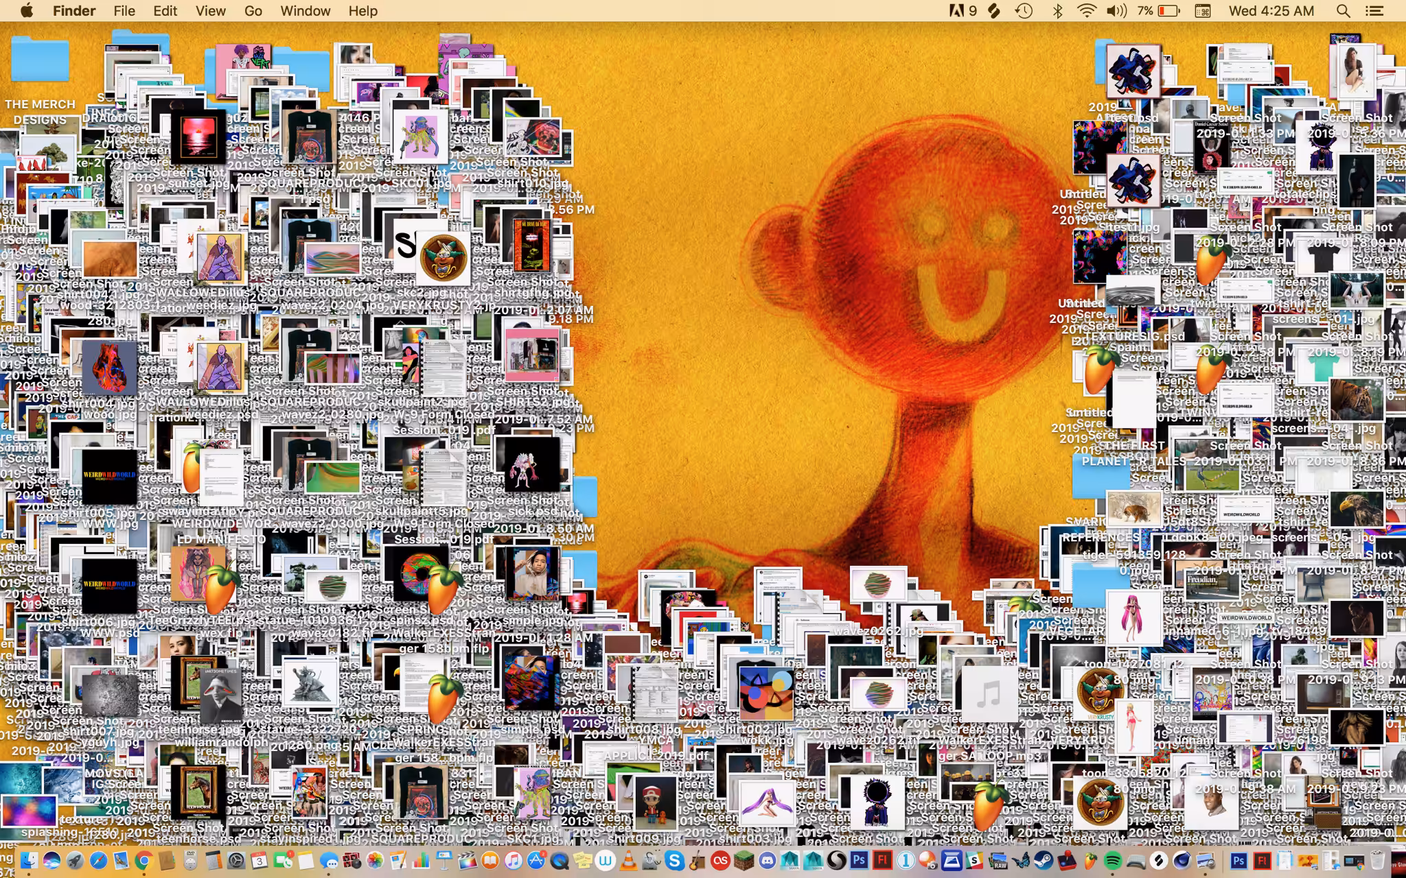Select the ger SALOOP.mp3 music file
1406x878 pixels.
(x=989, y=694)
